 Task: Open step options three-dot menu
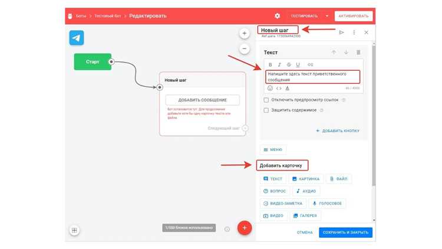point(354,32)
